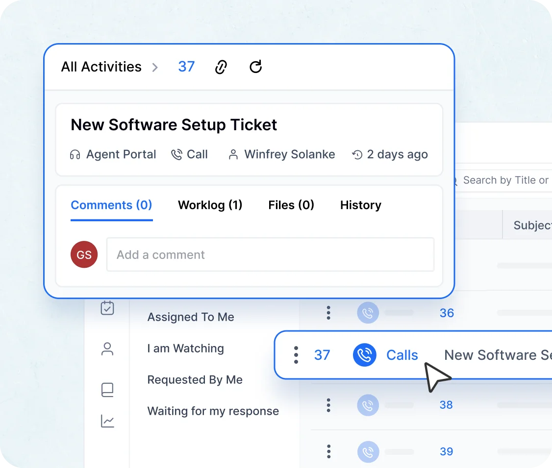Open the Files tab
This screenshot has width=552, height=468.
tap(291, 205)
